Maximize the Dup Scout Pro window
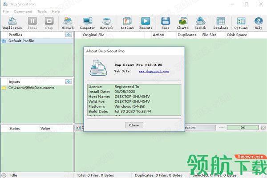Image resolution: width=267 pixels, height=178 pixels. tap(247, 4)
